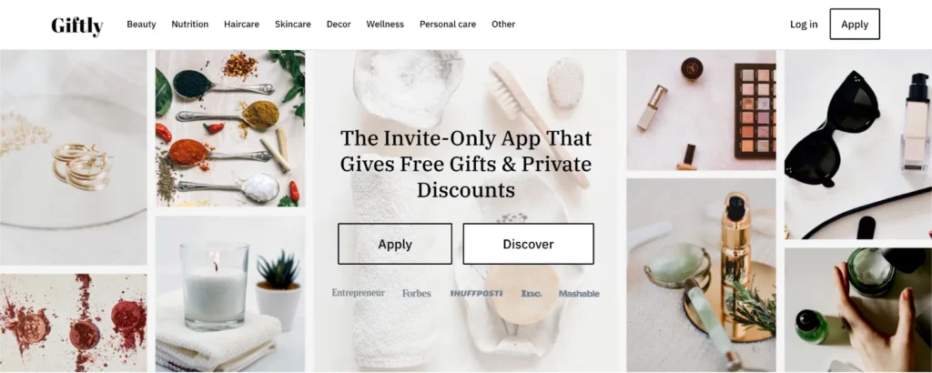Screen dimensions: 932x373
Task: Open the Beauty category
Action: 141,25
